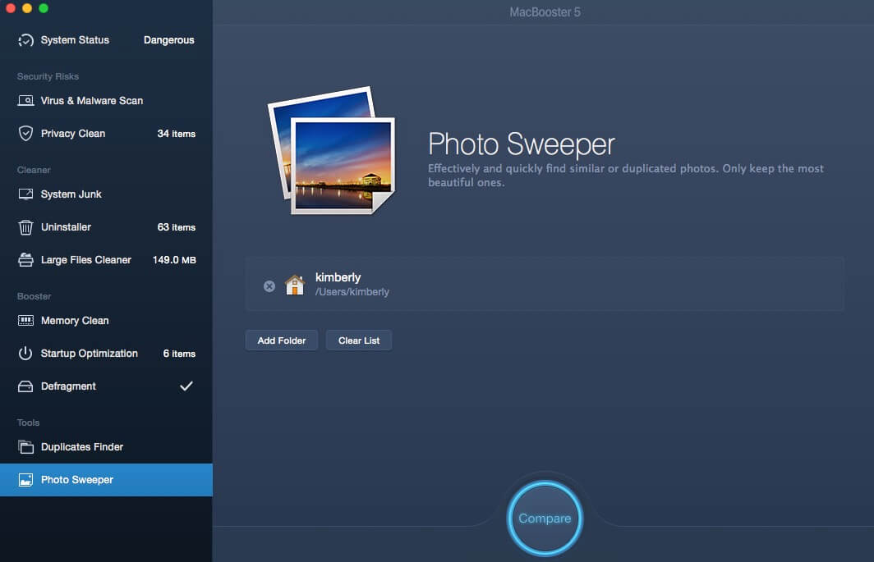Click the 63 items Uninstaller count
The image size is (874, 562).
(176, 227)
